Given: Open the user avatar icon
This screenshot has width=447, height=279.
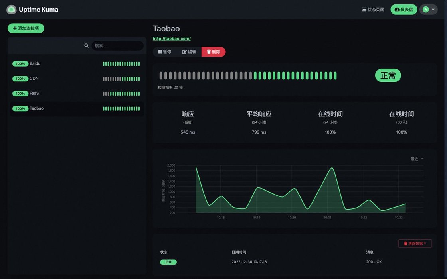Looking at the screenshot, I should click(426, 10).
